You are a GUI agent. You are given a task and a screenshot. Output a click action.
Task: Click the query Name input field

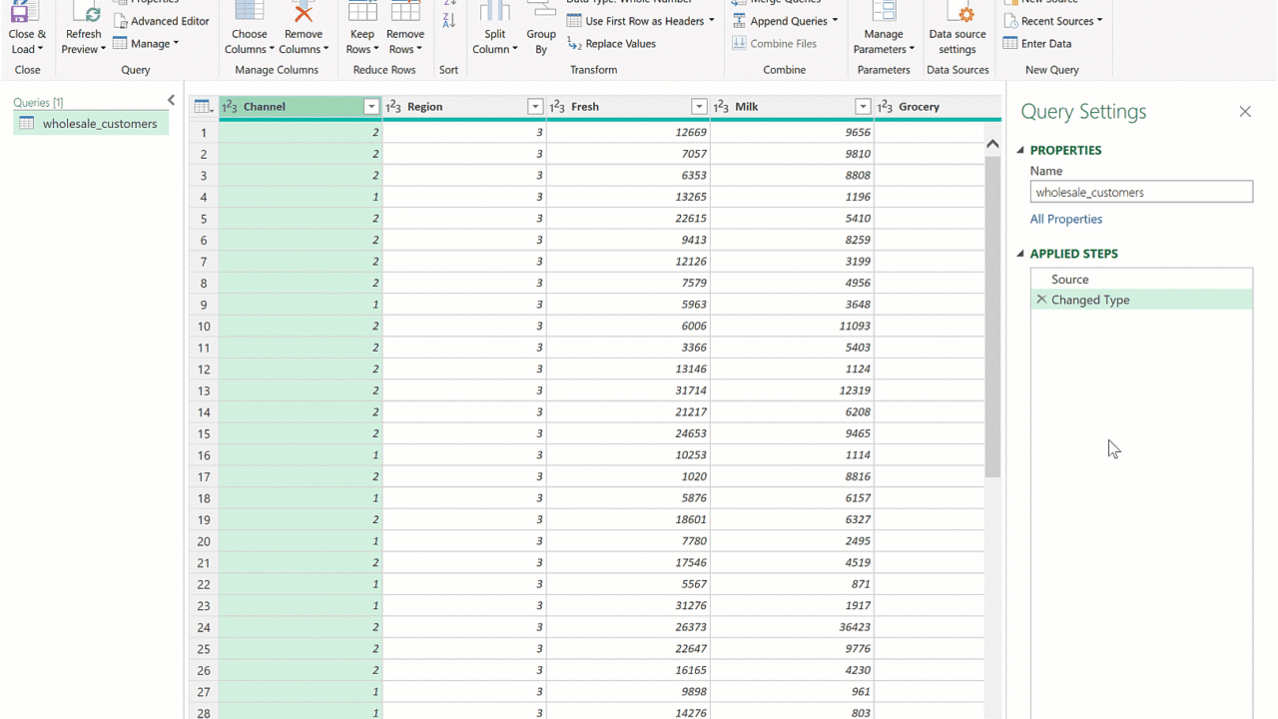click(1140, 193)
